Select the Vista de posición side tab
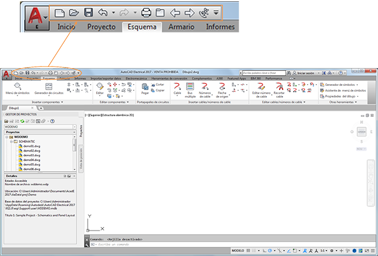The width and height of the screenshot is (378, 256). pos(81,159)
